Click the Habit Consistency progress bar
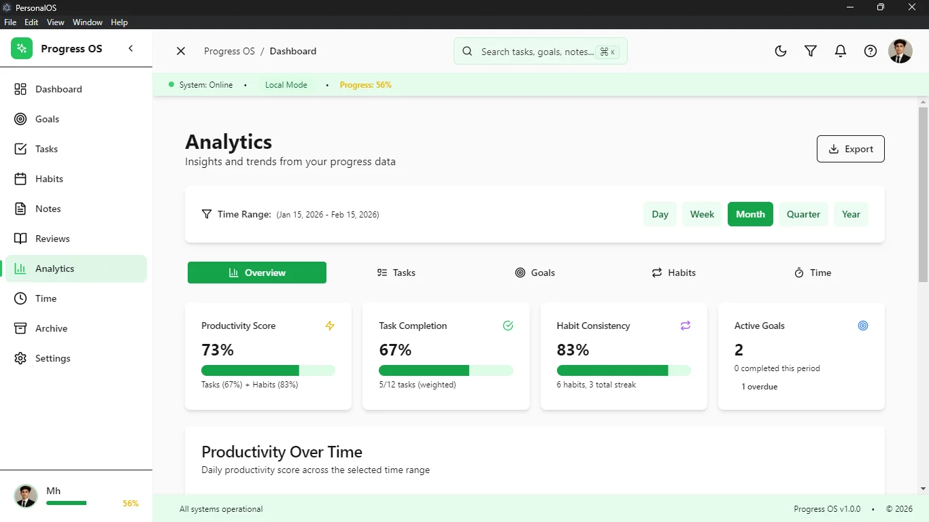The height and width of the screenshot is (522, 929). pyautogui.click(x=624, y=370)
